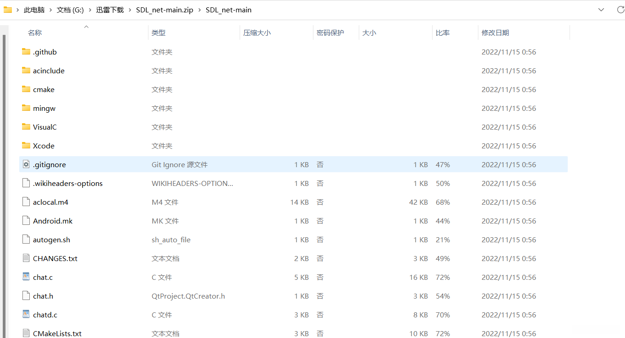Select the autogen.sh file name
Screen dimensions: 625x338
(51, 240)
